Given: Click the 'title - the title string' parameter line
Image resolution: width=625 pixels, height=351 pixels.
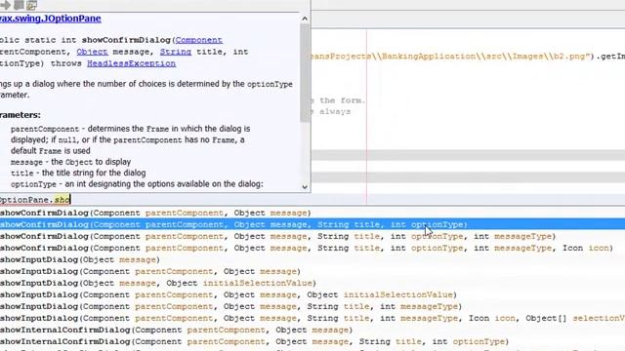Looking at the screenshot, I should click(78, 174).
